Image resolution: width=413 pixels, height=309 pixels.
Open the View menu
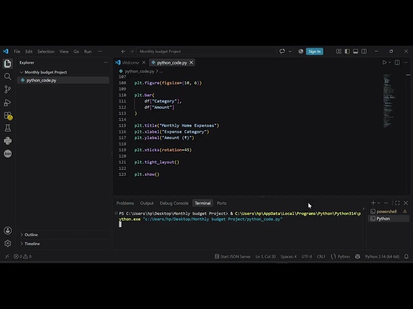click(x=64, y=51)
